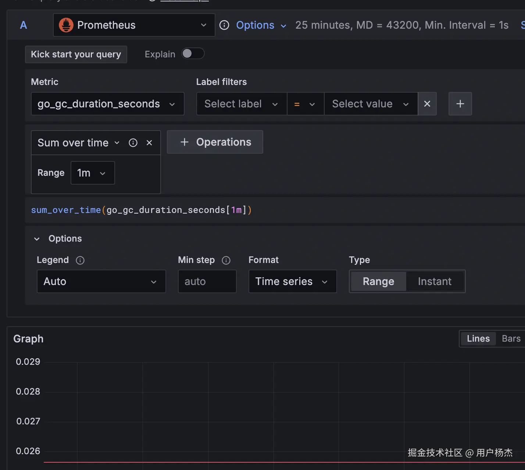Viewport: 525px width, 470px height.
Task: Click Kick start your query button
Action: point(76,54)
